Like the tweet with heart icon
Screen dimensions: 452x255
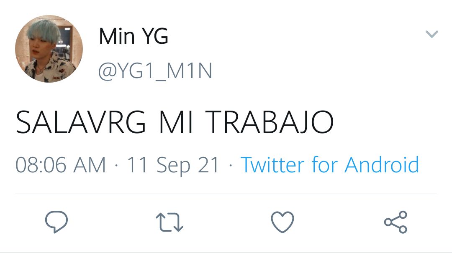click(282, 222)
